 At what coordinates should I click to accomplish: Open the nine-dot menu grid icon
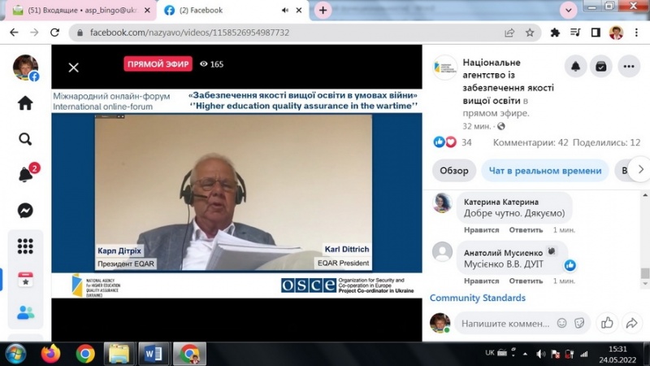coord(25,246)
